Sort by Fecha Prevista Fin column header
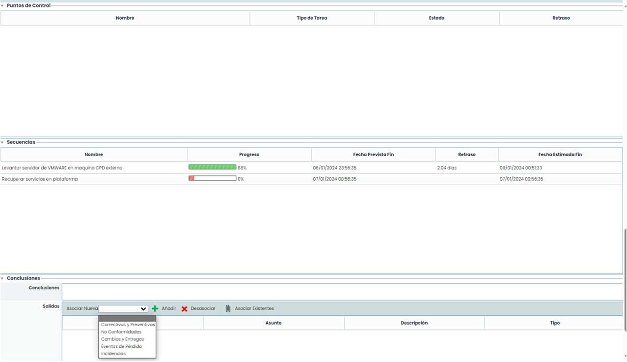Screen dimensions: 627x362 click(x=373, y=155)
